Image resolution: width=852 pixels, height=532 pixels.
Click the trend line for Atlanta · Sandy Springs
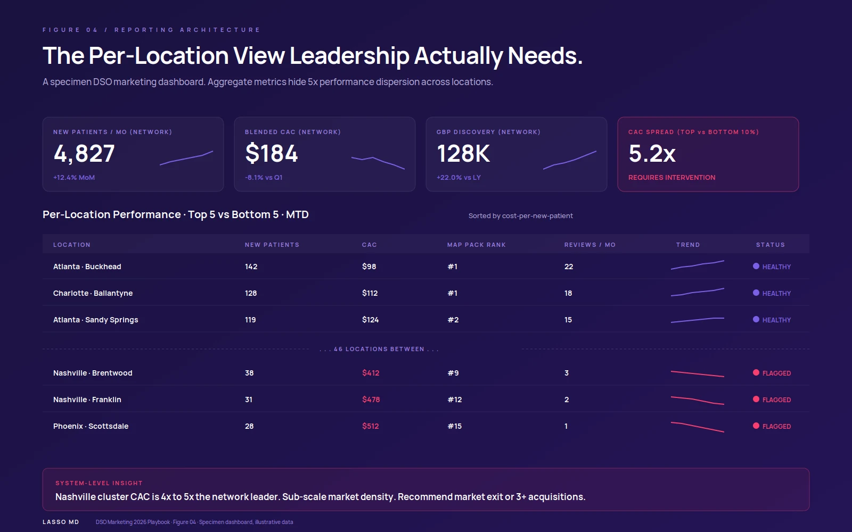[x=698, y=320]
